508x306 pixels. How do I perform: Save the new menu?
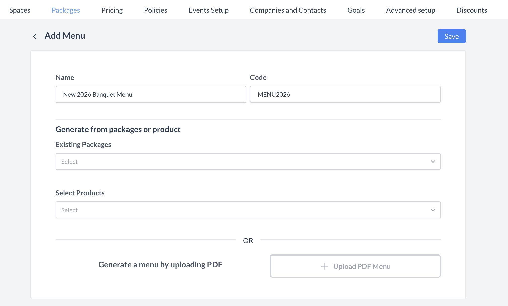pyautogui.click(x=451, y=36)
